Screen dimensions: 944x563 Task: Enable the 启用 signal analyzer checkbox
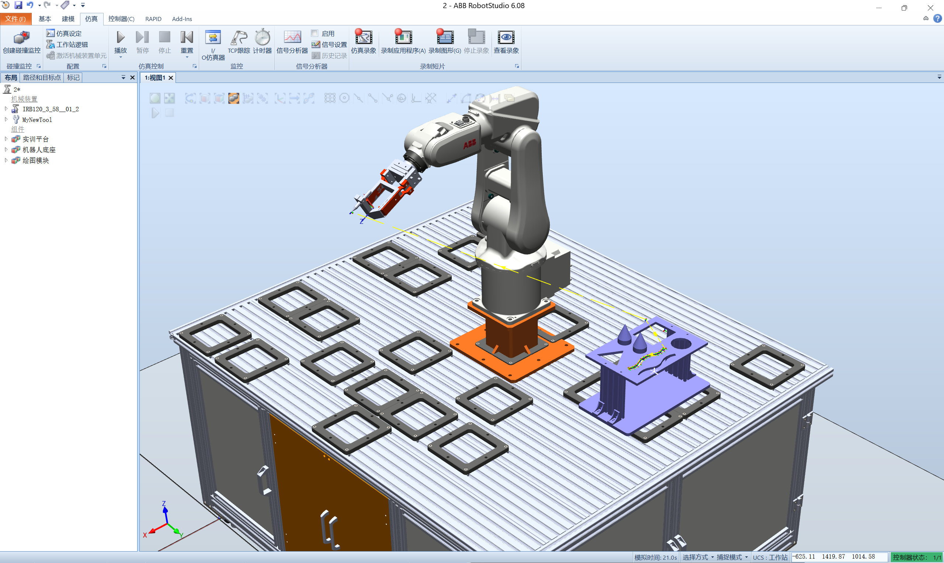(314, 34)
